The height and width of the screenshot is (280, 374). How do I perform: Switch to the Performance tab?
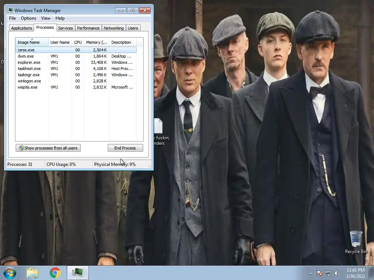pyautogui.click(x=88, y=28)
